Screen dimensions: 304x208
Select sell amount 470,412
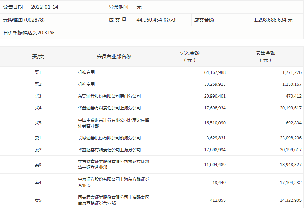[294, 96]
